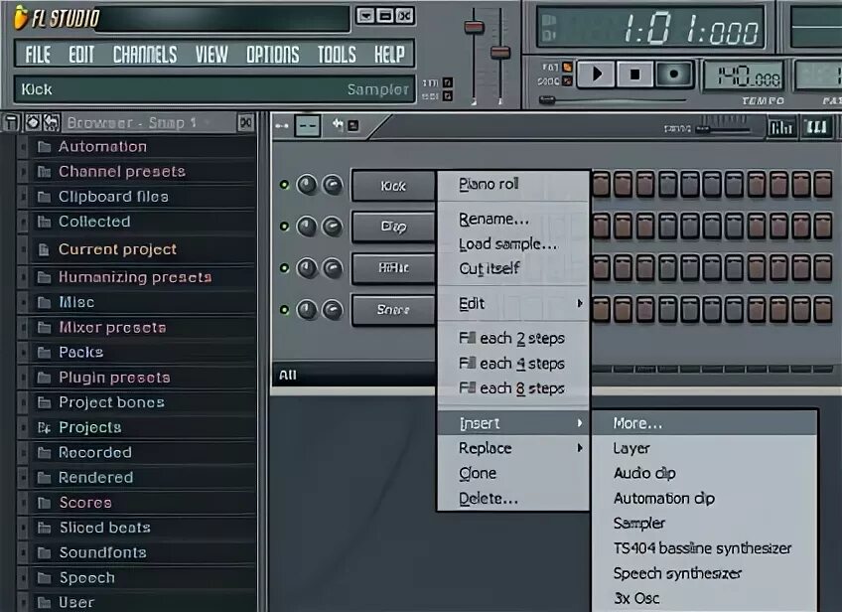Insert a 3x Osc channel
This screenshot has height=612, width=842.
point(705,598)
